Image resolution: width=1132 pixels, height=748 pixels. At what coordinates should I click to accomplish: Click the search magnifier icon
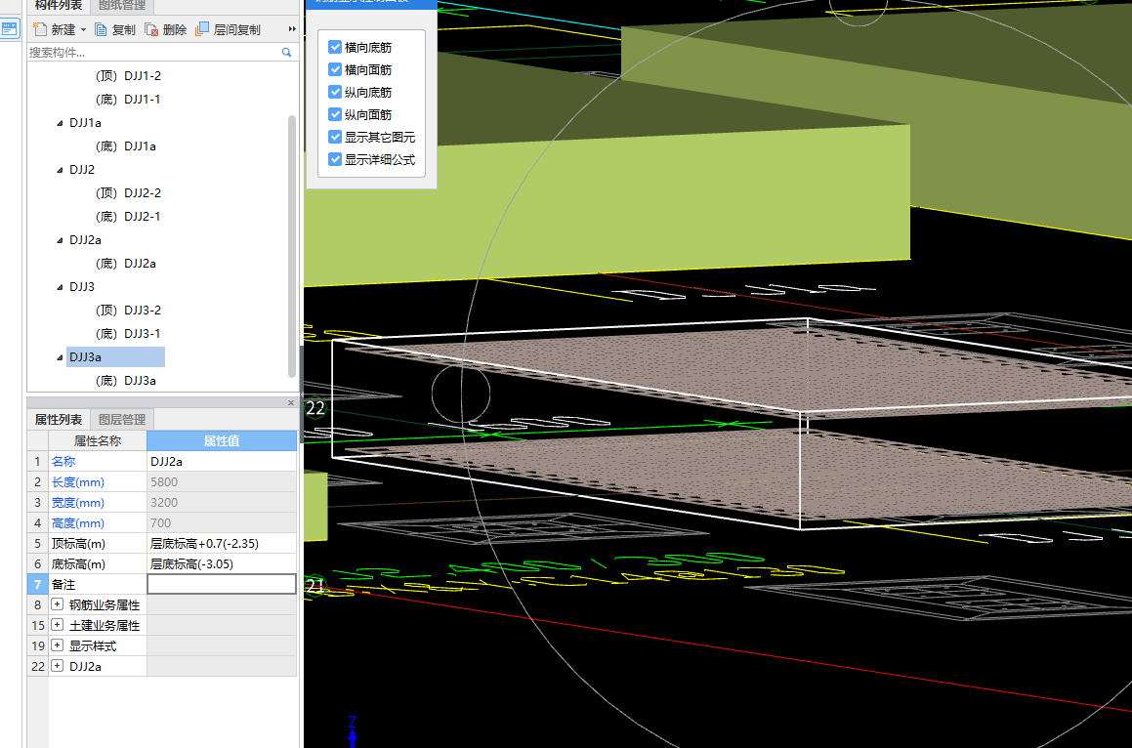(x=286, y=52)
